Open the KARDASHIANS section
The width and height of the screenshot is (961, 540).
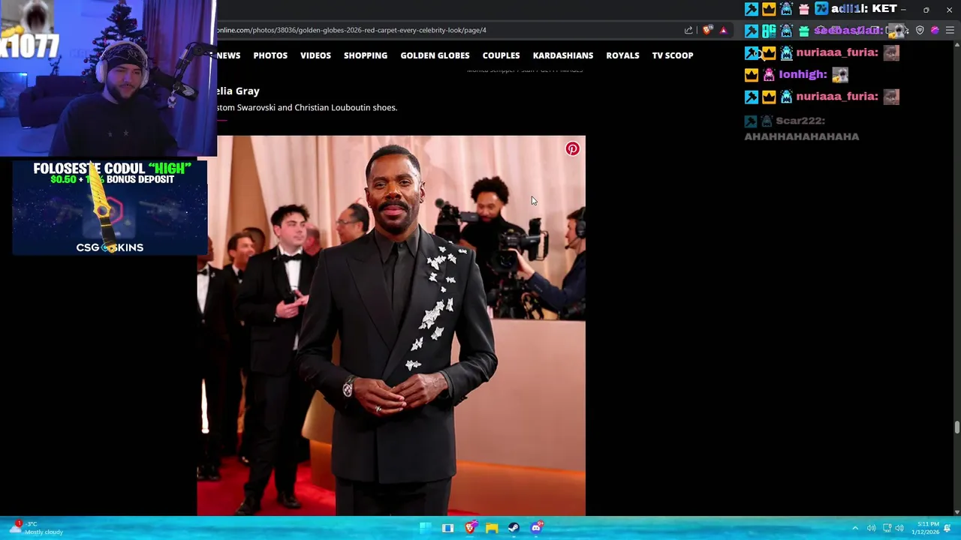563,55
